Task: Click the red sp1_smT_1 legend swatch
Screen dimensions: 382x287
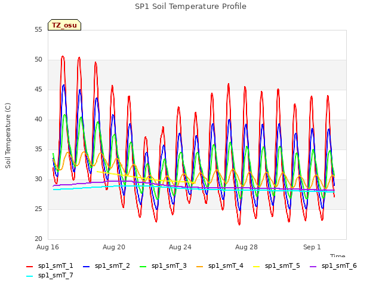Action: point(29,267)
